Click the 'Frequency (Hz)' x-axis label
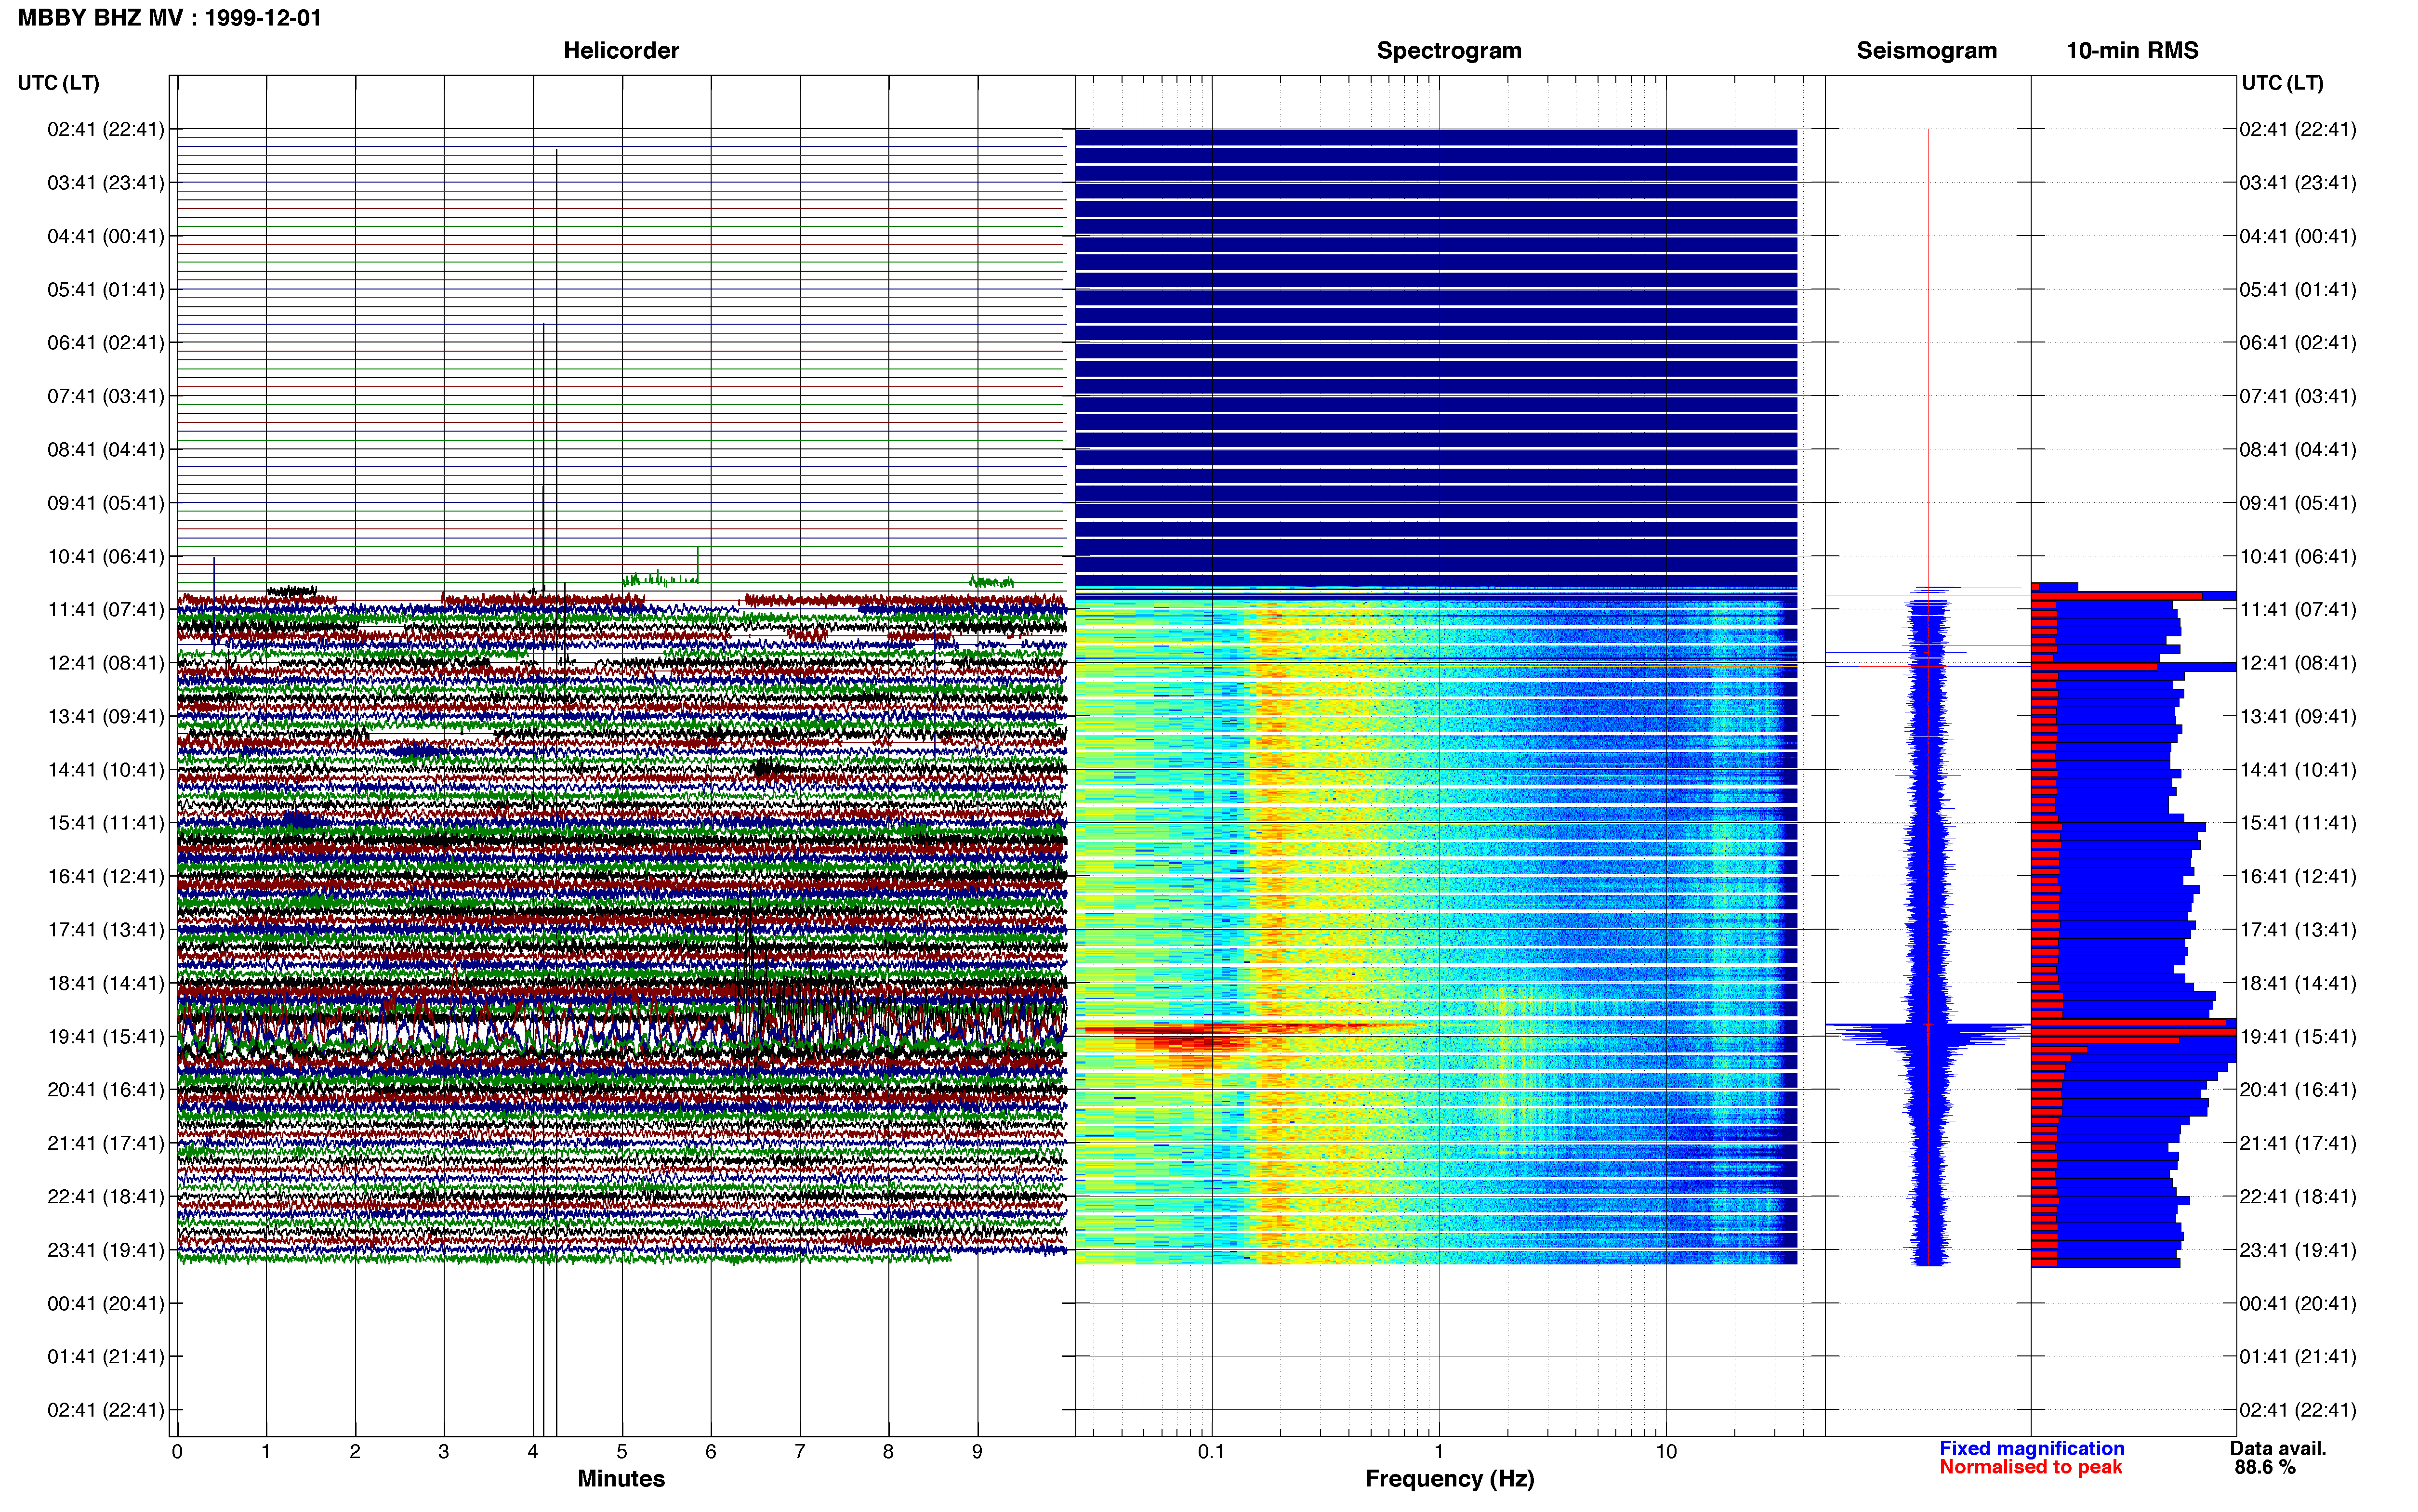2418x1512 pixels. pos(1449,1478)
